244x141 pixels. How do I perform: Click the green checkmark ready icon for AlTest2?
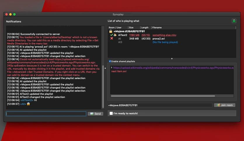point(111,35)
